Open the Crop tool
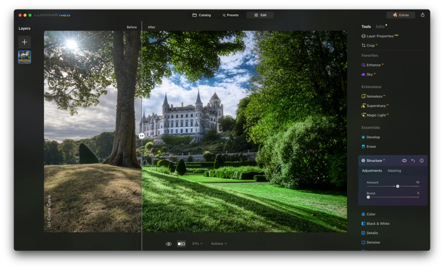Screen dimensions: 444x269 click(x=370, y=46)
